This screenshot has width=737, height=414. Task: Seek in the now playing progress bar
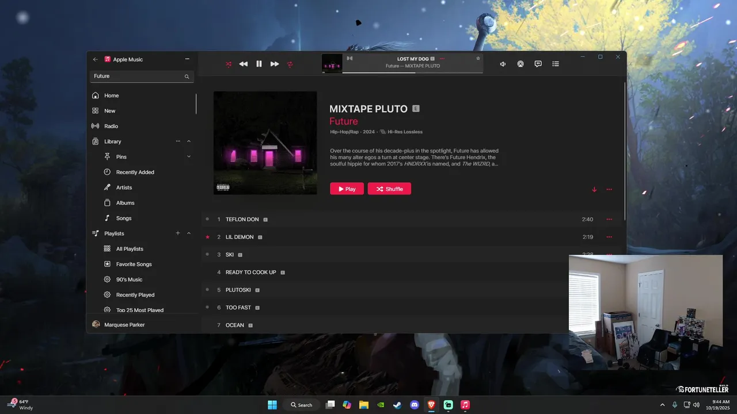(x=412, y=72)
